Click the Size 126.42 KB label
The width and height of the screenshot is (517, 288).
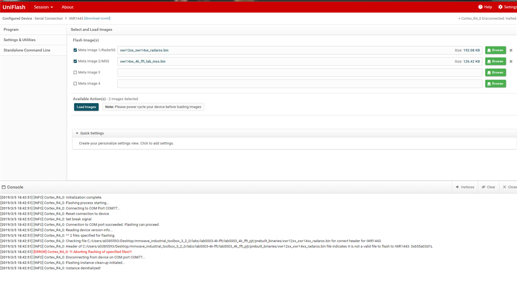pos(467,61)
